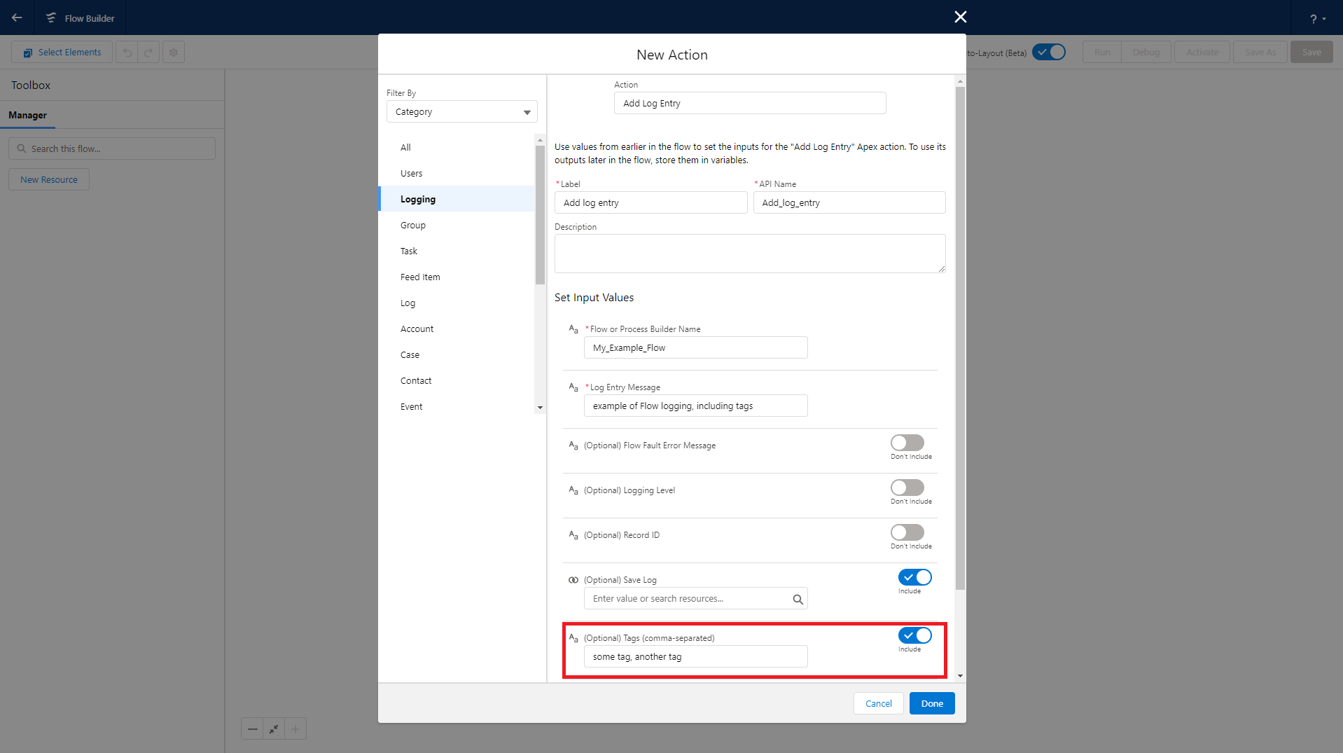The height and width of the screenshot is (753, 1343).
Task: Click the zoom out minus icon
Action: click(x=252, y=728)
